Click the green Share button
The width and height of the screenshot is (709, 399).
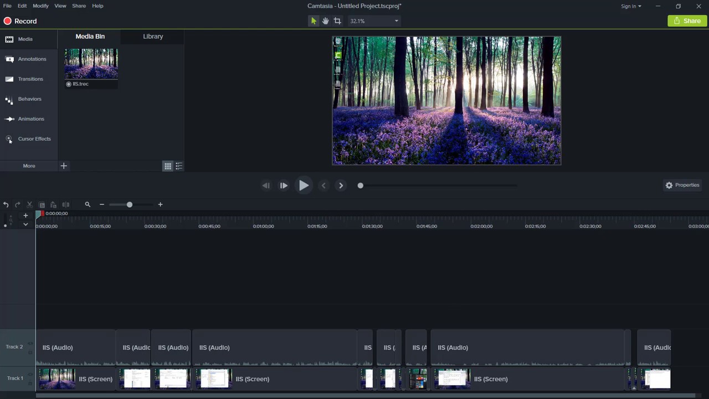click(687, 21)
